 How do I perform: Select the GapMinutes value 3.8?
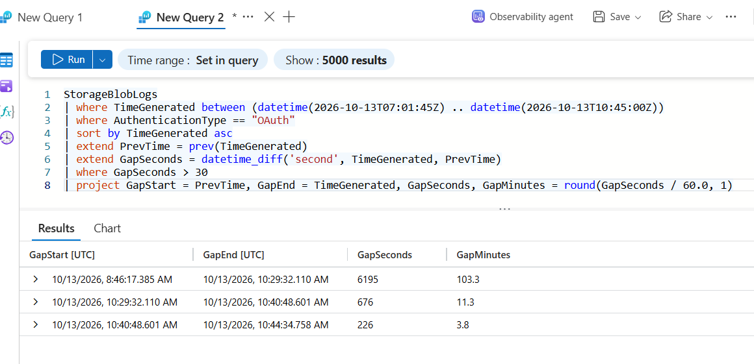point(463,325)
